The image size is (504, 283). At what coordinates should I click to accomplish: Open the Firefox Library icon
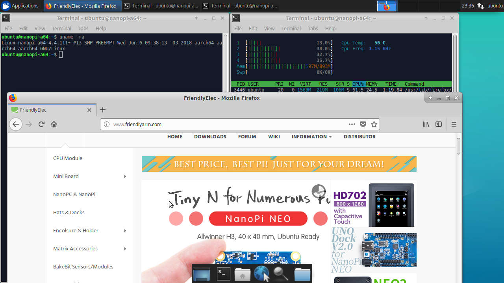pyautogui.click(x=426, y=124)
